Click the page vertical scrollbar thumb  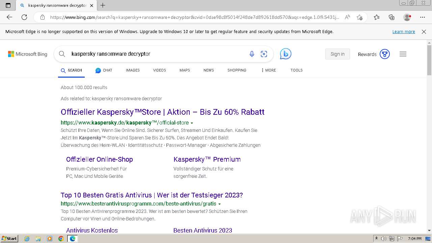(x=429, y=60)
